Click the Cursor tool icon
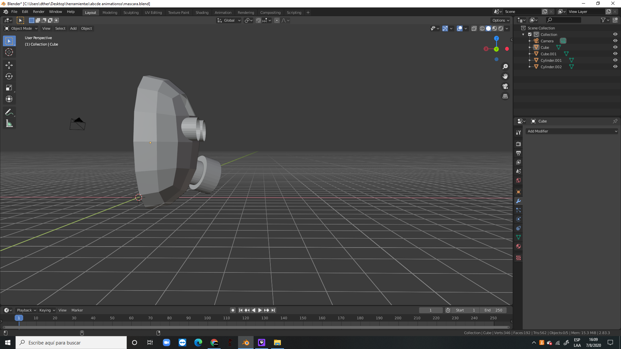621x349 pixels. click(9, 52)
